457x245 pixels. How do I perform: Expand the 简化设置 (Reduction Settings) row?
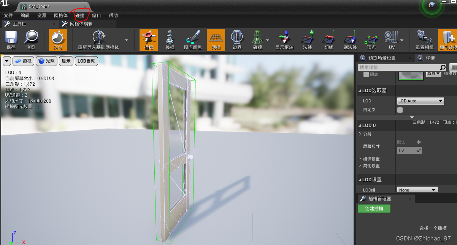click(x=360, y=166)
